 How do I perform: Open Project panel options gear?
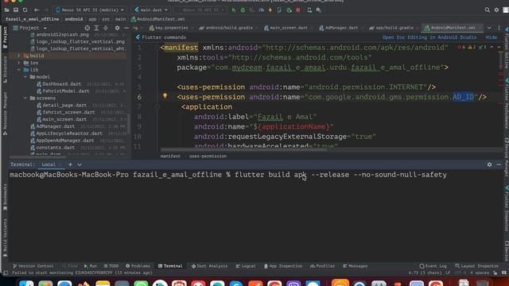(x=117, y=28)
